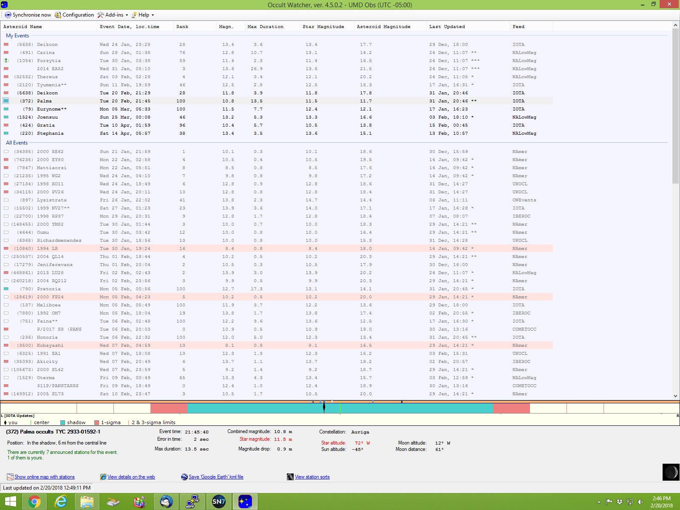Image resolution: width=680 pixels, height=510 pixels.
Task: Open Thunderbird from the taskbar
Action: click(166, 501)
